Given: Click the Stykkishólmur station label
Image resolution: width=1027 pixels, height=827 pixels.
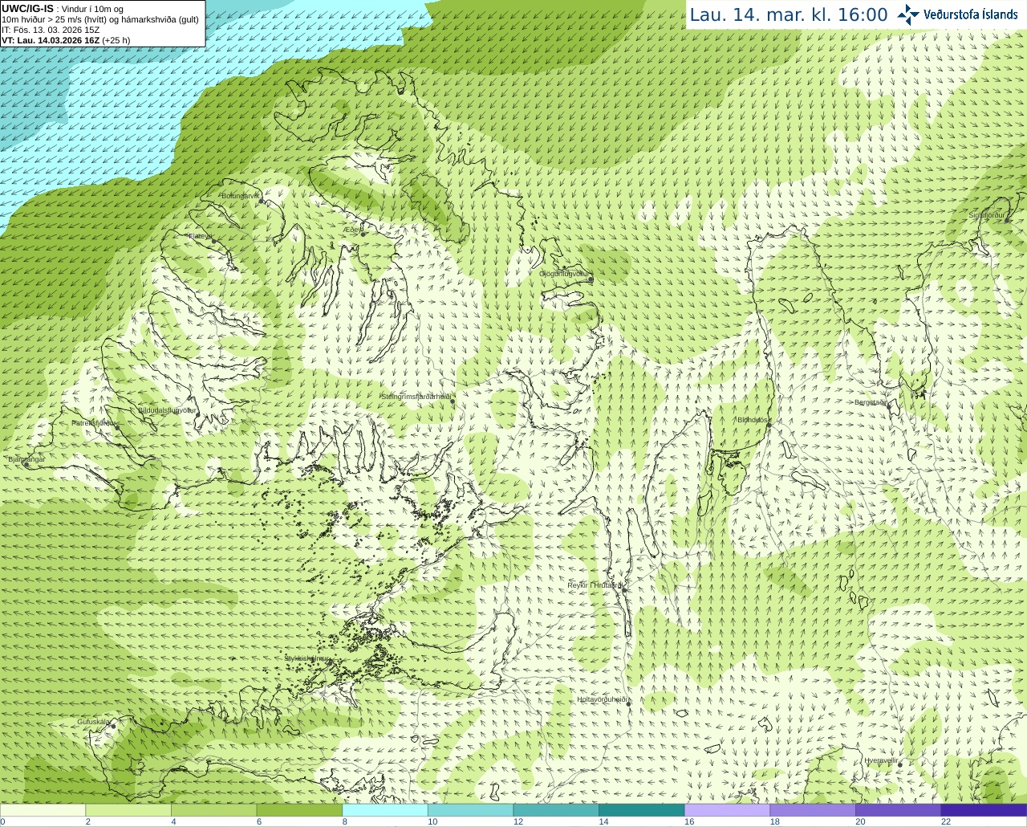Looking at the screenshot, I should click(307, 658).
